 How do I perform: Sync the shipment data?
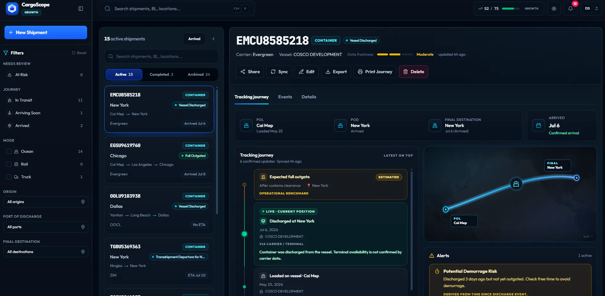(279, 72)
